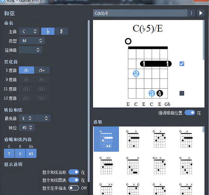Screen dimensions: 209x195
Task: Open the root note C dropdown
Action: point(29,31)
